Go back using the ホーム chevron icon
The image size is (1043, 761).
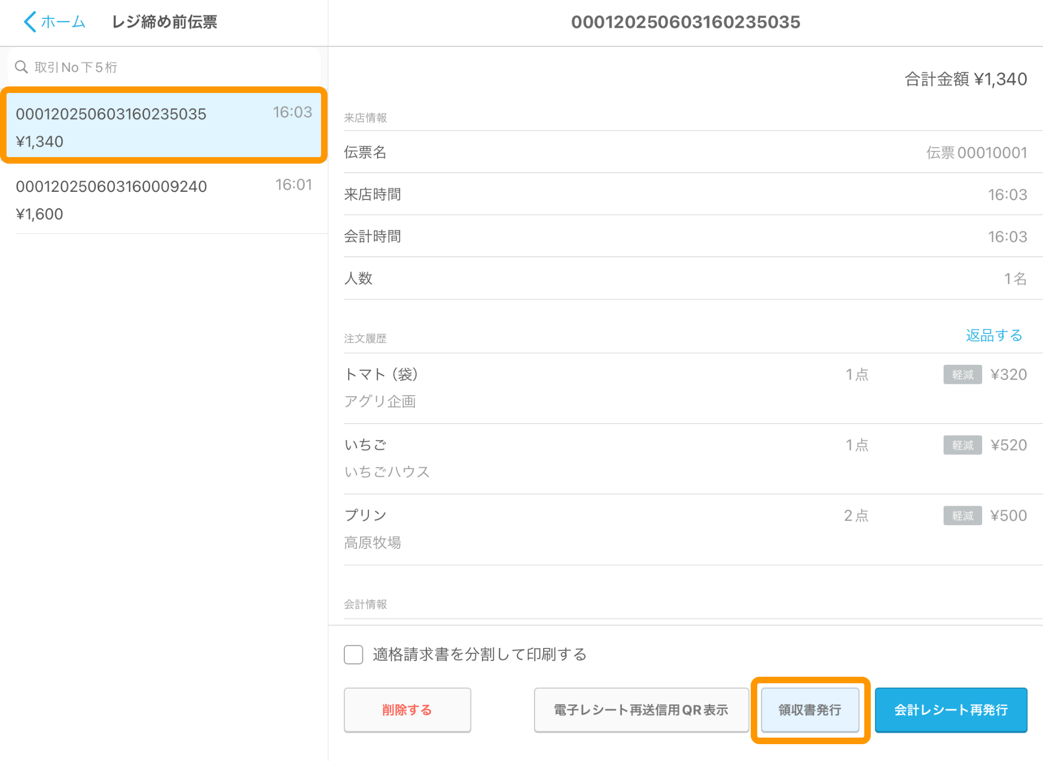point(30,22)
